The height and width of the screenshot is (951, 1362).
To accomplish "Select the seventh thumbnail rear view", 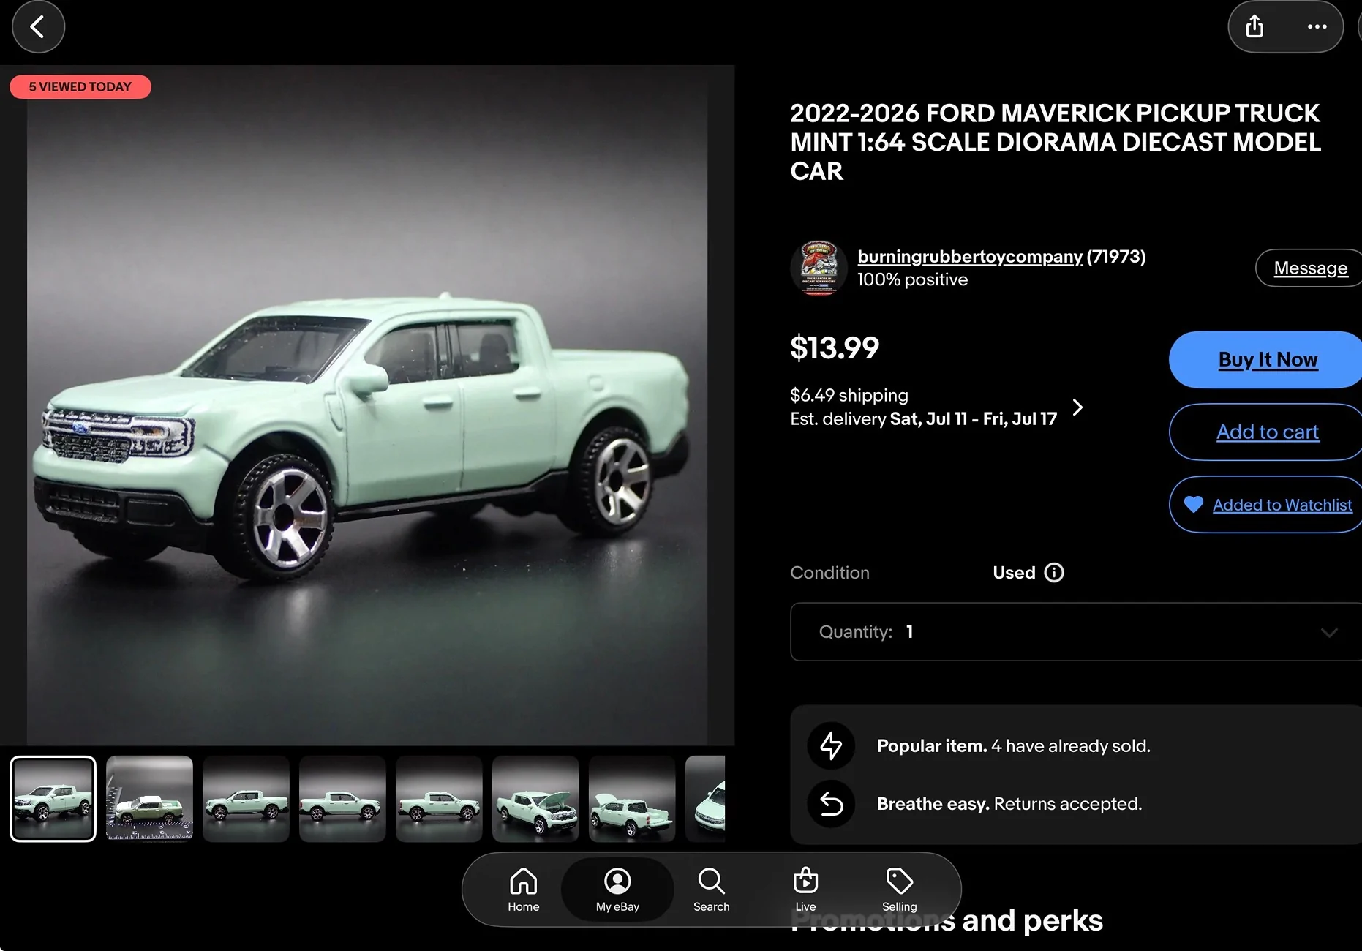I will pyautogui.click(x=632, y=799).
